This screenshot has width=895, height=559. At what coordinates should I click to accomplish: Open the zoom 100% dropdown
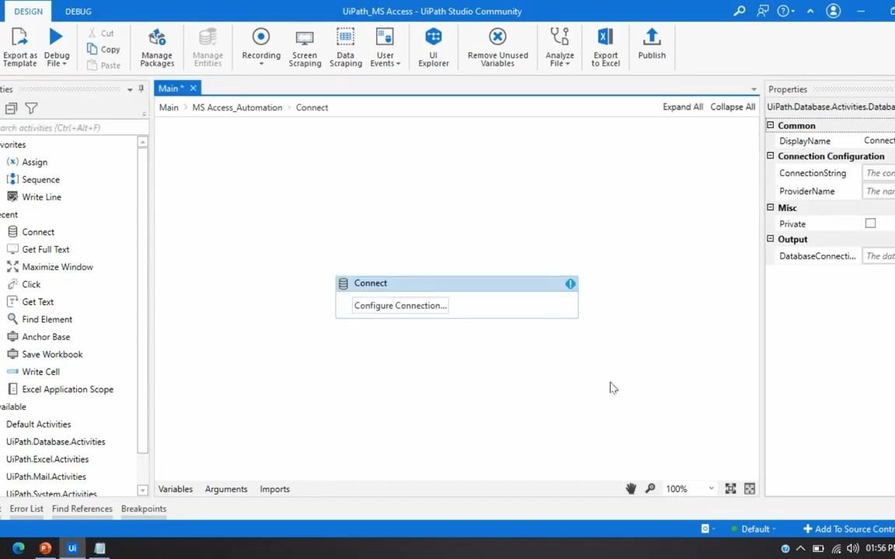click(711, 488)
